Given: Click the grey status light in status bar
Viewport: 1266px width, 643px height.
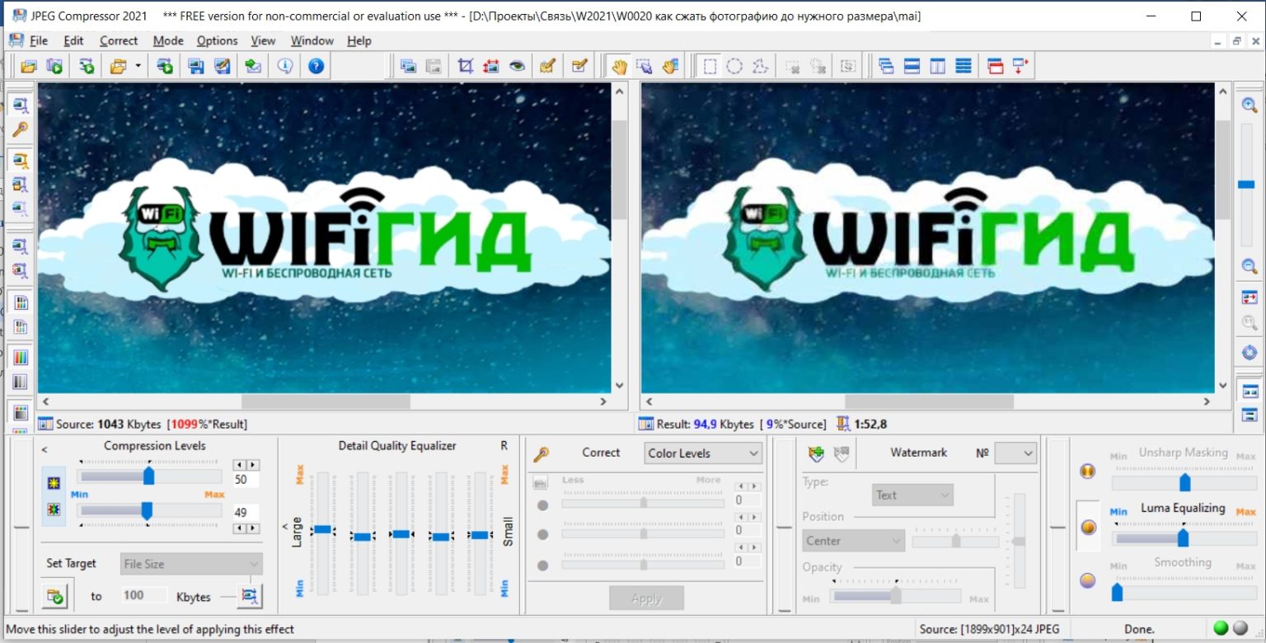Looking at the screenshot, I should [1240, 628].
